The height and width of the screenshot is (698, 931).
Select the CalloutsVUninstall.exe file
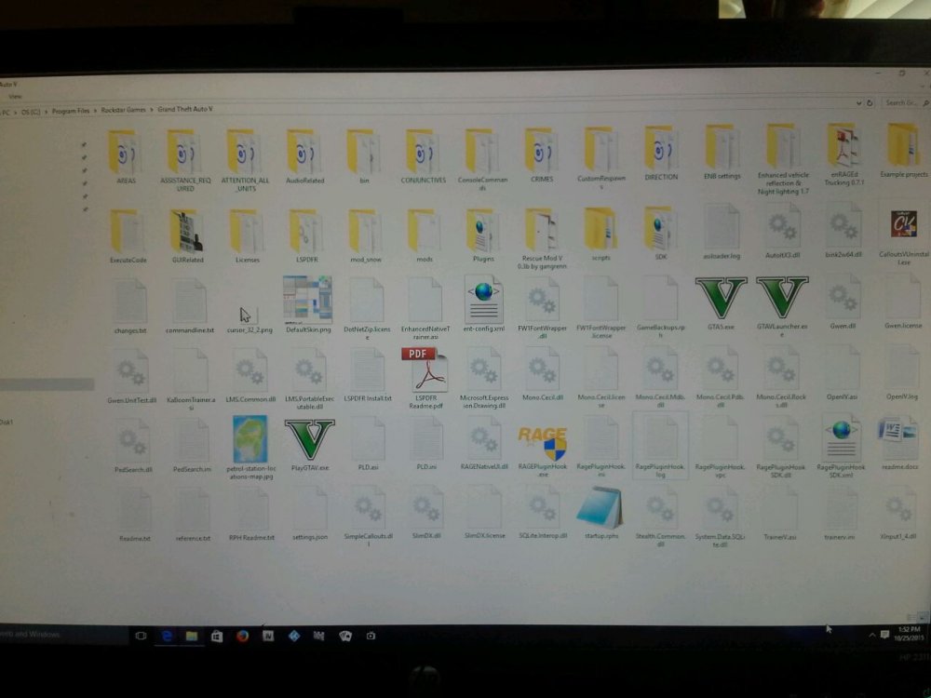[903, 237]
